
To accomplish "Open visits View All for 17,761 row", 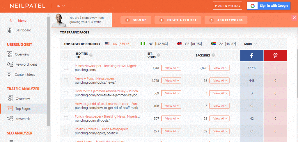I will 171,68.
